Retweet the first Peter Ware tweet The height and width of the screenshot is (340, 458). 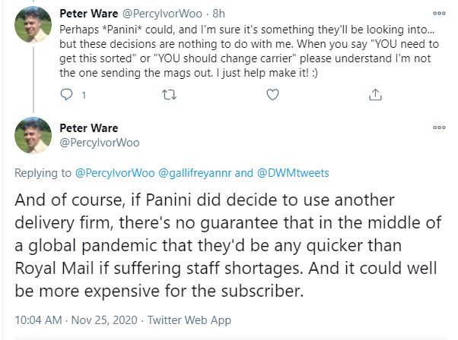pyautogui.click(x=167, y=95)
